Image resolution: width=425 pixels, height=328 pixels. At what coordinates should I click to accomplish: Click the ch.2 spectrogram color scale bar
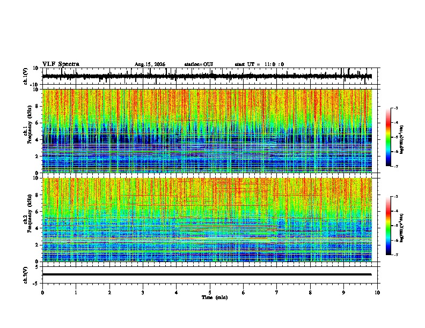pos(389,226)
